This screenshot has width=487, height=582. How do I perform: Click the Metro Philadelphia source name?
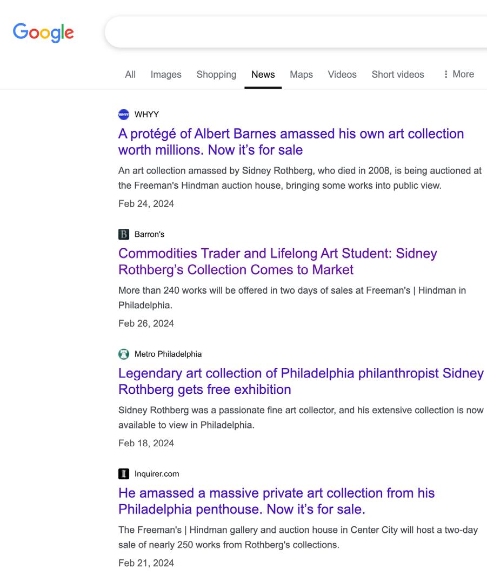coord(168,354)
